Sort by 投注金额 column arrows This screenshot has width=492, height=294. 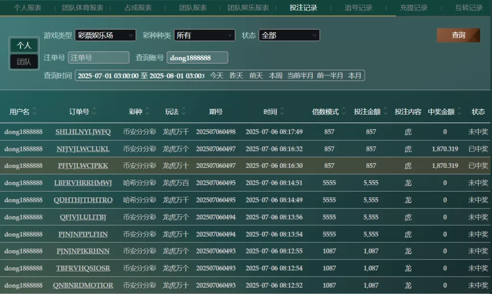click(x=386, y=112)
